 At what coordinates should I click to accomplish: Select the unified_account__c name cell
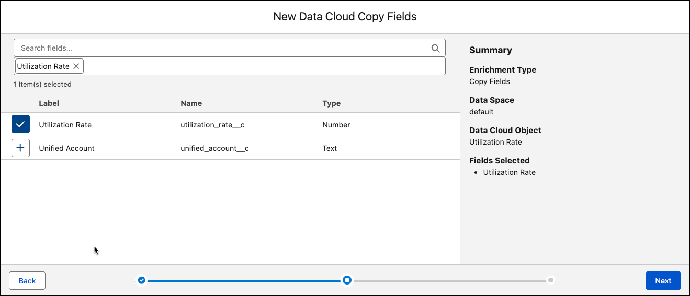(x=214, y=148)
